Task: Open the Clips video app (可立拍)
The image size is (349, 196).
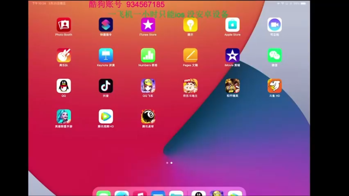Action: coord(274,25)
